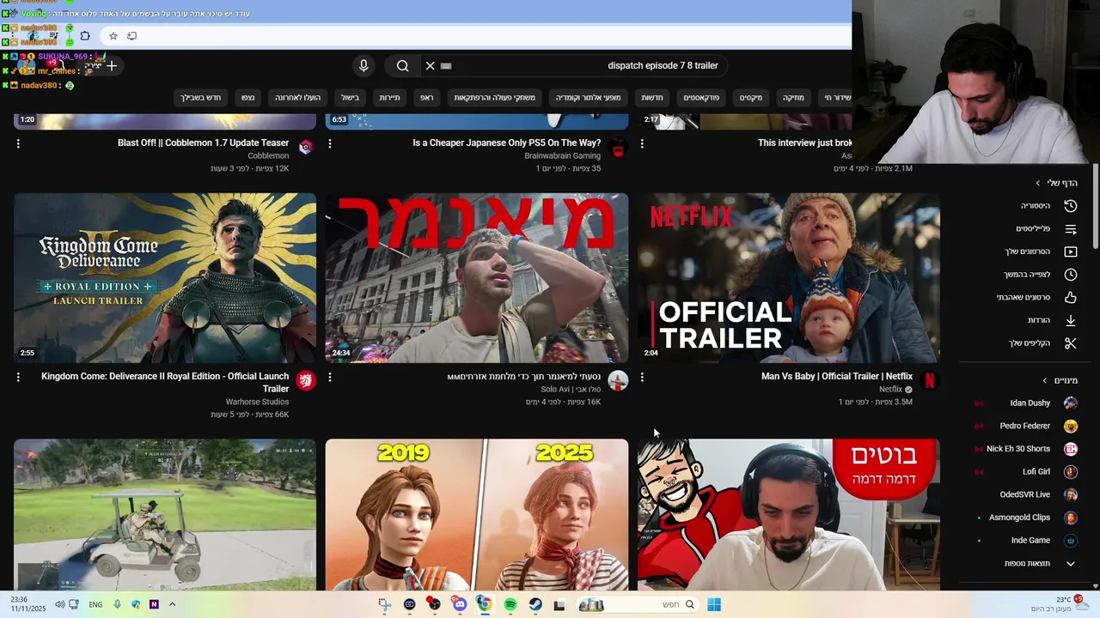Expand more subscriptions with the chevron
The width and height of the screenshot is (1100, 618).
pyautogui.click(x=1071, y=564)
